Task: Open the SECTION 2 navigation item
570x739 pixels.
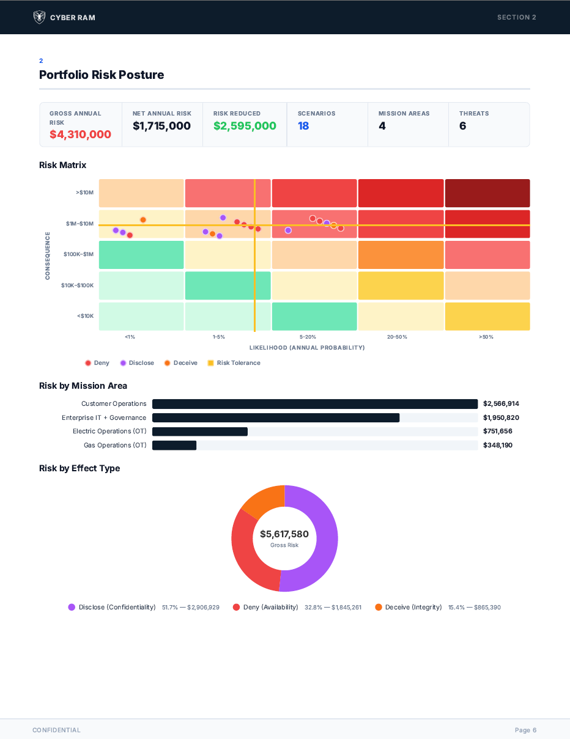Action: tap(516, 17)
